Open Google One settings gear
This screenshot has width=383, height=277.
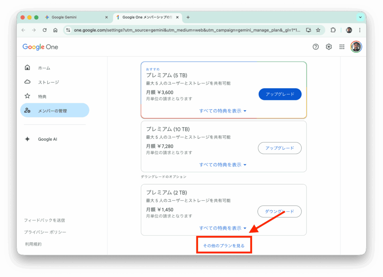(329, 47)
